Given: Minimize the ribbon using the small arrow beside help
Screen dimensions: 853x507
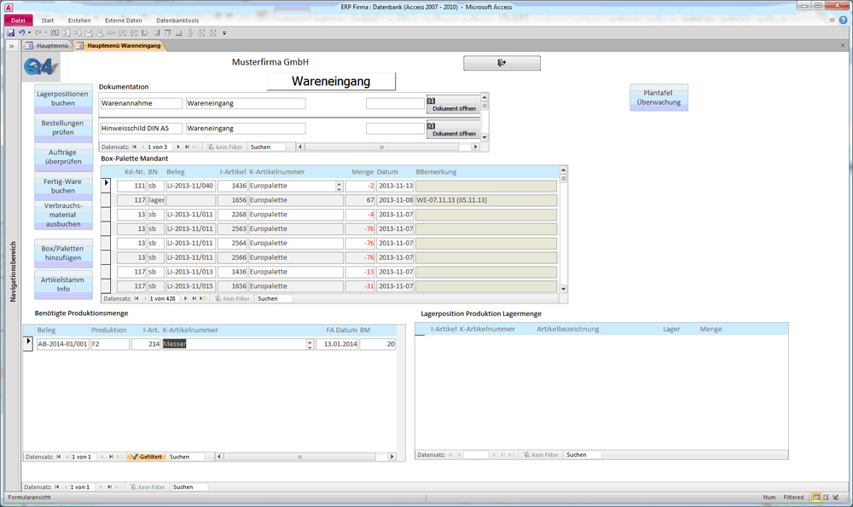Looking at the screenshot, I should pyautogui.click(x=832, y=20).
